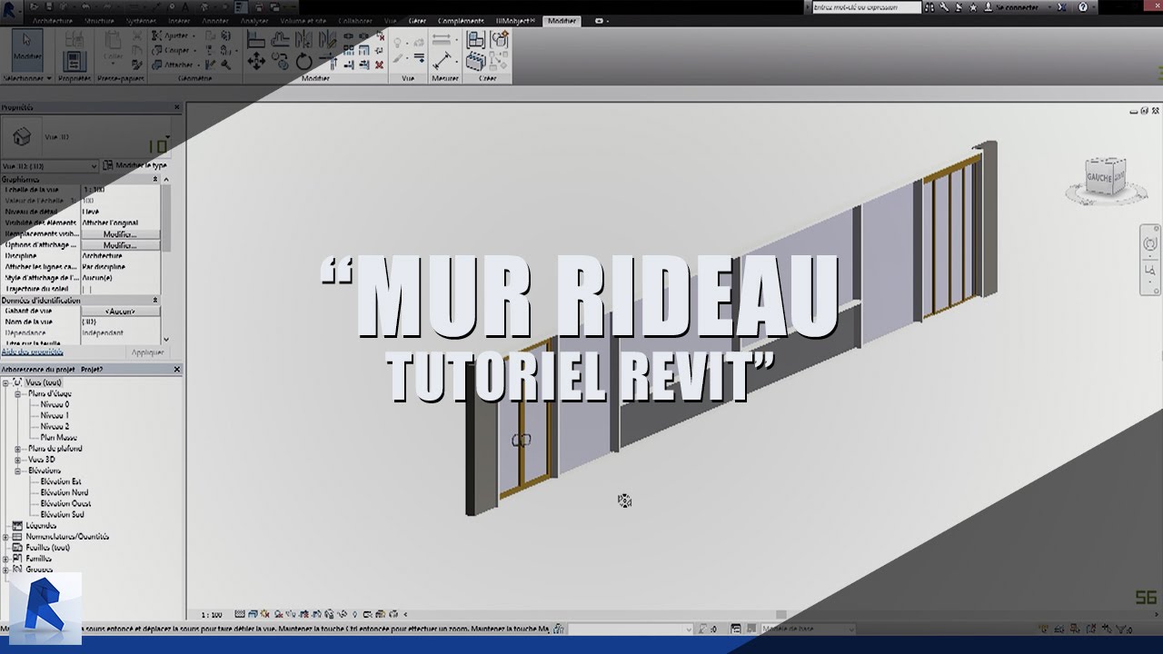Expand the Nomenclatures/Quantités node
This screenshot has width=1163, height=654.
pyautogui.click(x=5, y=536)
